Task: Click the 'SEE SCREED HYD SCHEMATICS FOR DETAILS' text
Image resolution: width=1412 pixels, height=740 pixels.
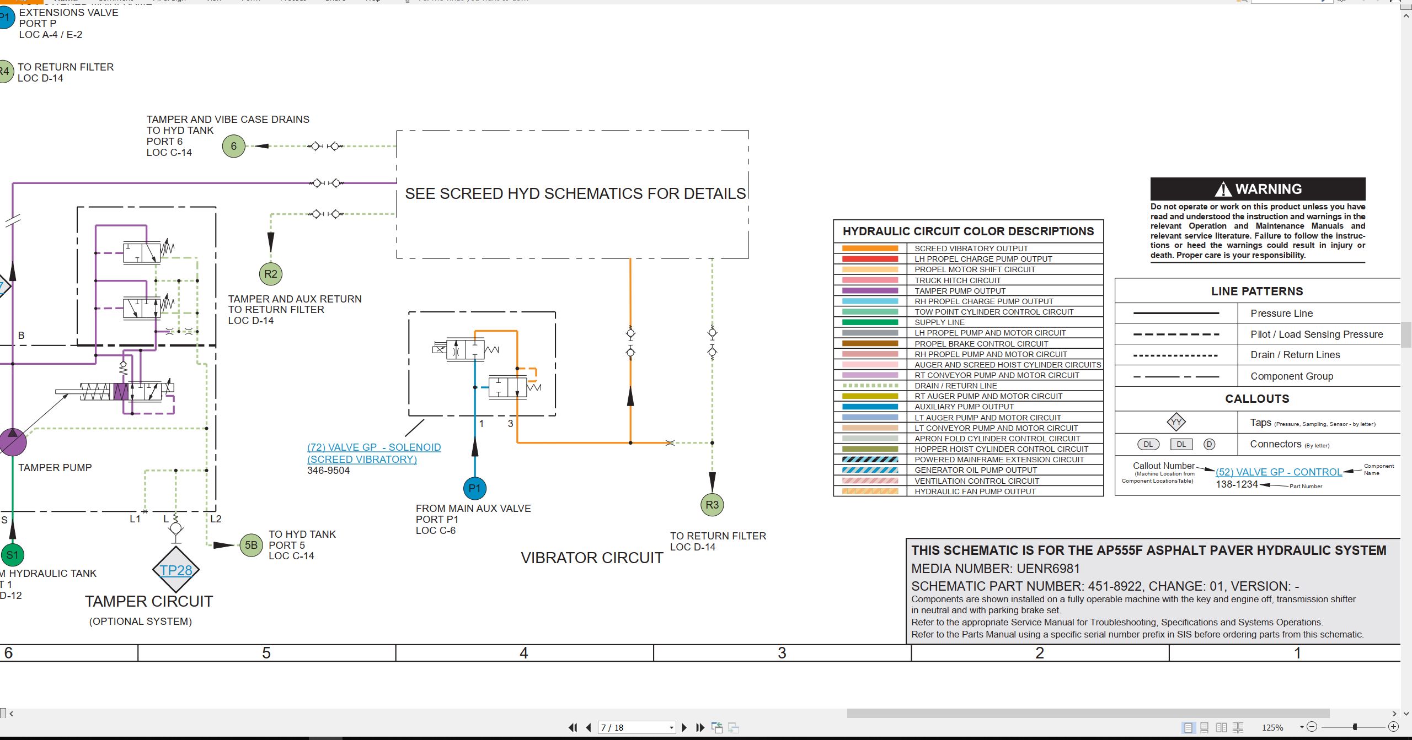Action: pyautogui.click(x=575, y=193)
